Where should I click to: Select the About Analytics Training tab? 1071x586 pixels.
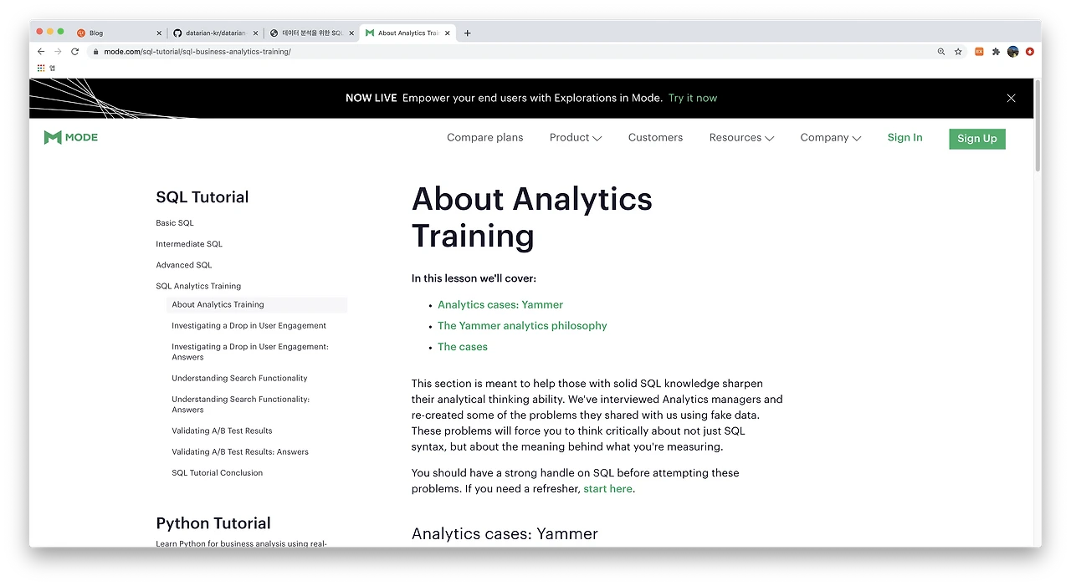click(x=407, y=33)
